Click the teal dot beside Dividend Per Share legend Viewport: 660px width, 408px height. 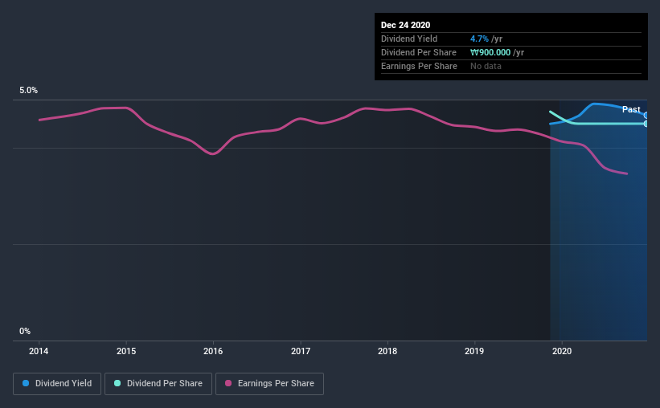[117, 384]
